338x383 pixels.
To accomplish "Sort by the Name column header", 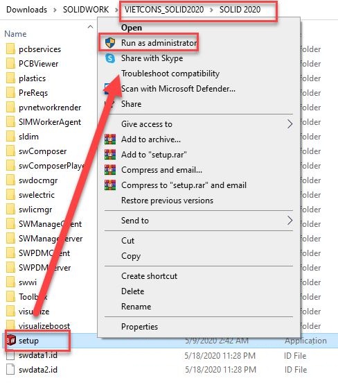I will pos(15,34).
